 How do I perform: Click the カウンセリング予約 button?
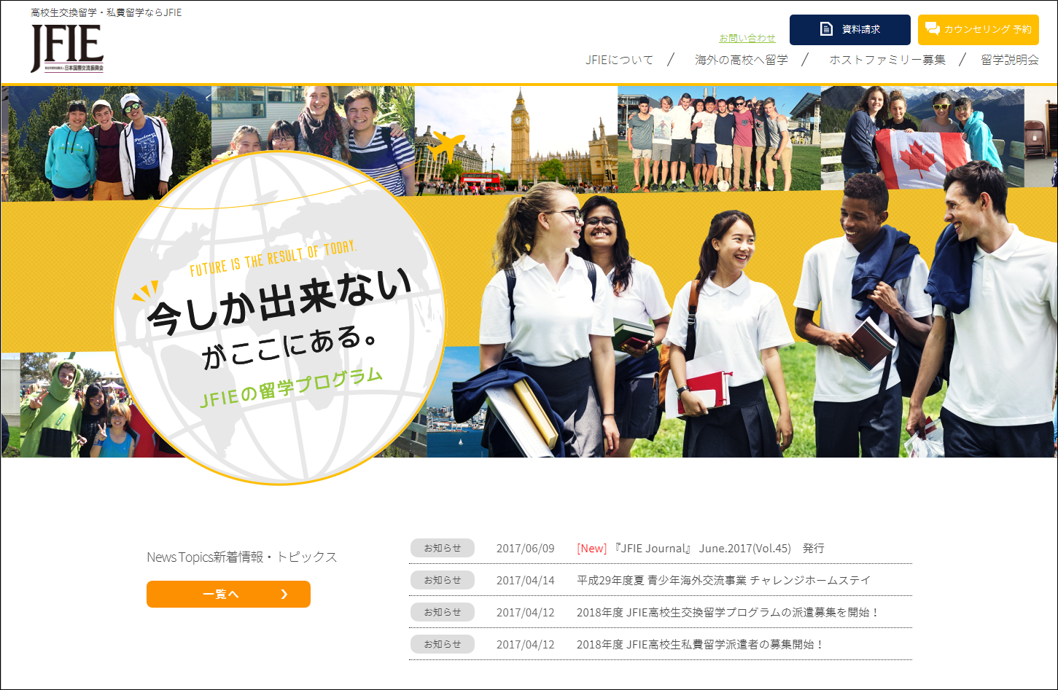pyautogui.click(x=978, y=29)
